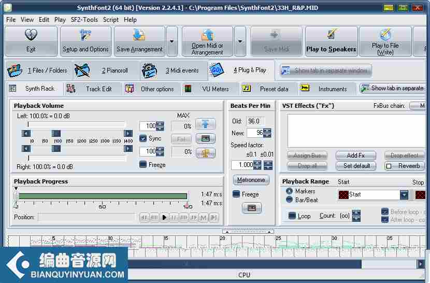Open the Save Arrangement dropdown arrow
The height and width of the screenshot is (283, 430).
coord(172,41)
